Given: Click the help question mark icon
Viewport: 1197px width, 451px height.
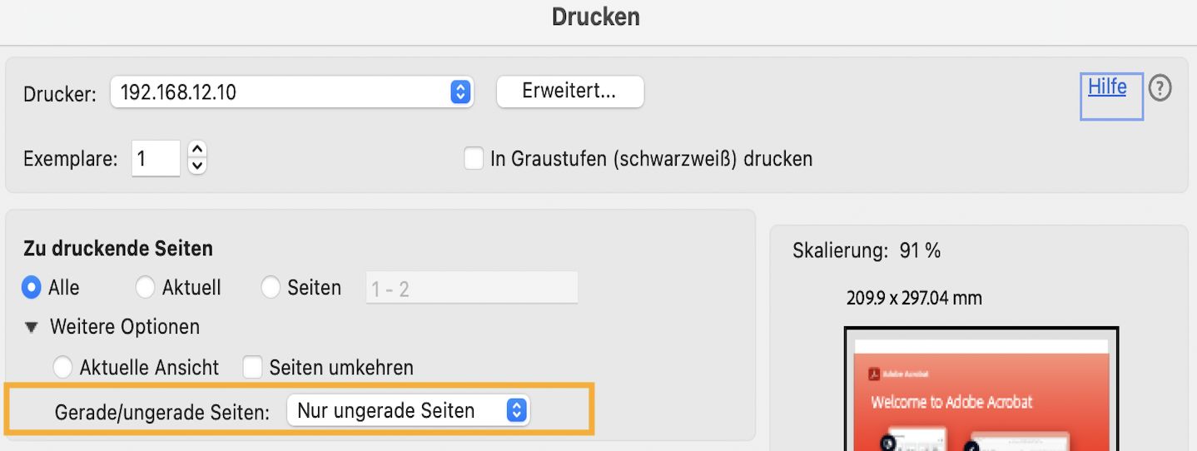Looking at the screenshot, I should click(1160, 88).
